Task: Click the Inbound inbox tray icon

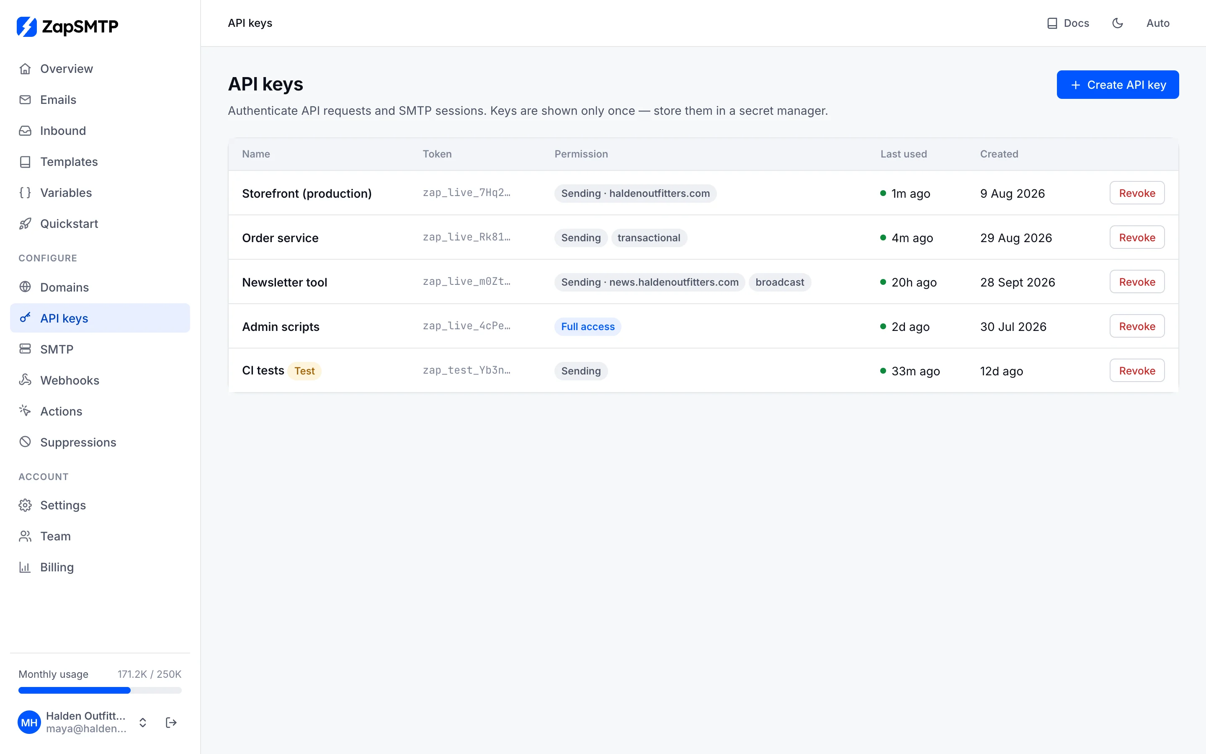Action: click(x=25, y=131)
